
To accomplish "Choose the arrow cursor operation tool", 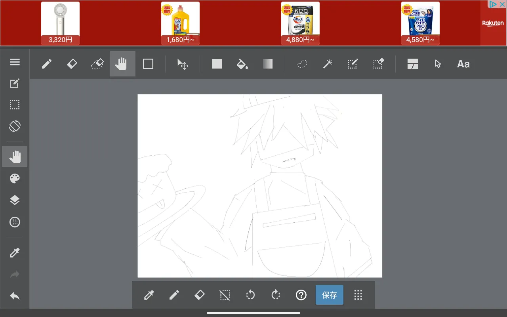I will (x=438, y=64).
